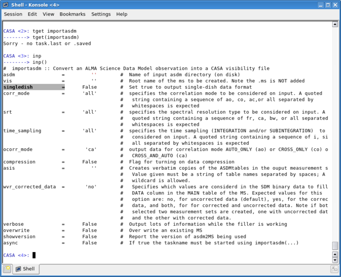Click the 'time_sampling' parameter name
341x277 pixels.
(22, 131)
